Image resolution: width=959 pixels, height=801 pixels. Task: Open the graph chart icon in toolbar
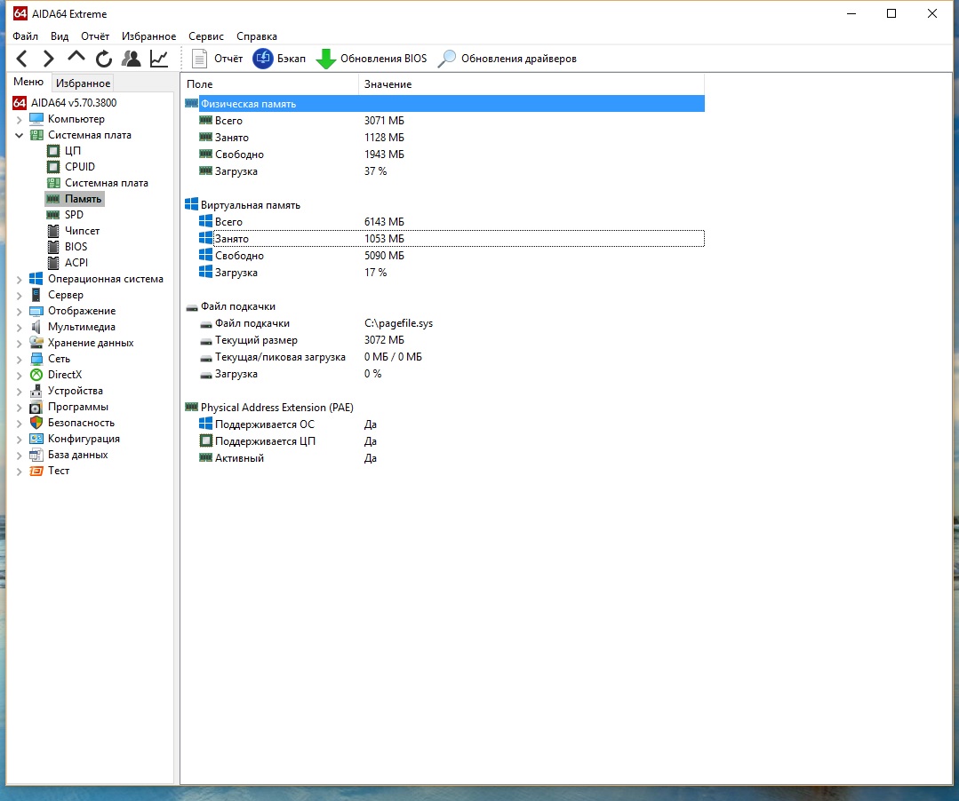tap(159, 59)
